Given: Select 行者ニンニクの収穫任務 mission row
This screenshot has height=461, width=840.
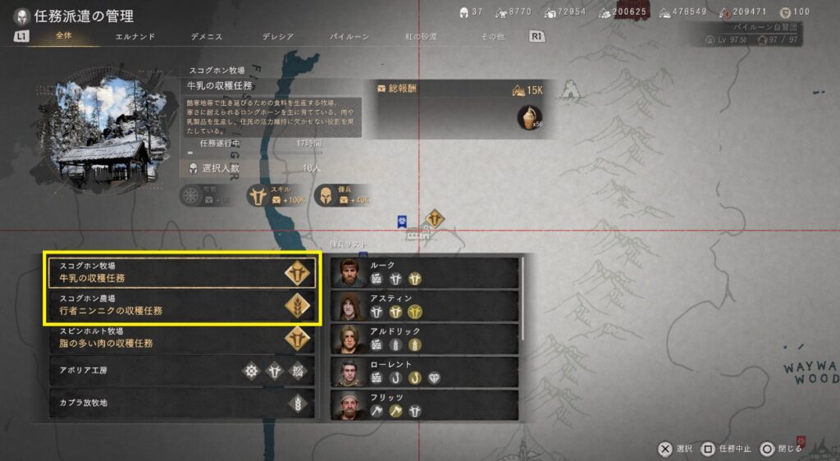Looking at the screenshot, I should pyautogui.click(x=182, y=305).
